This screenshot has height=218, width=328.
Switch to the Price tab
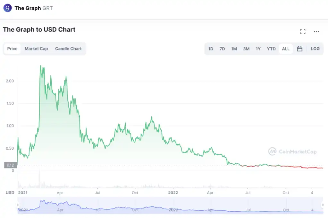(12, 49)
